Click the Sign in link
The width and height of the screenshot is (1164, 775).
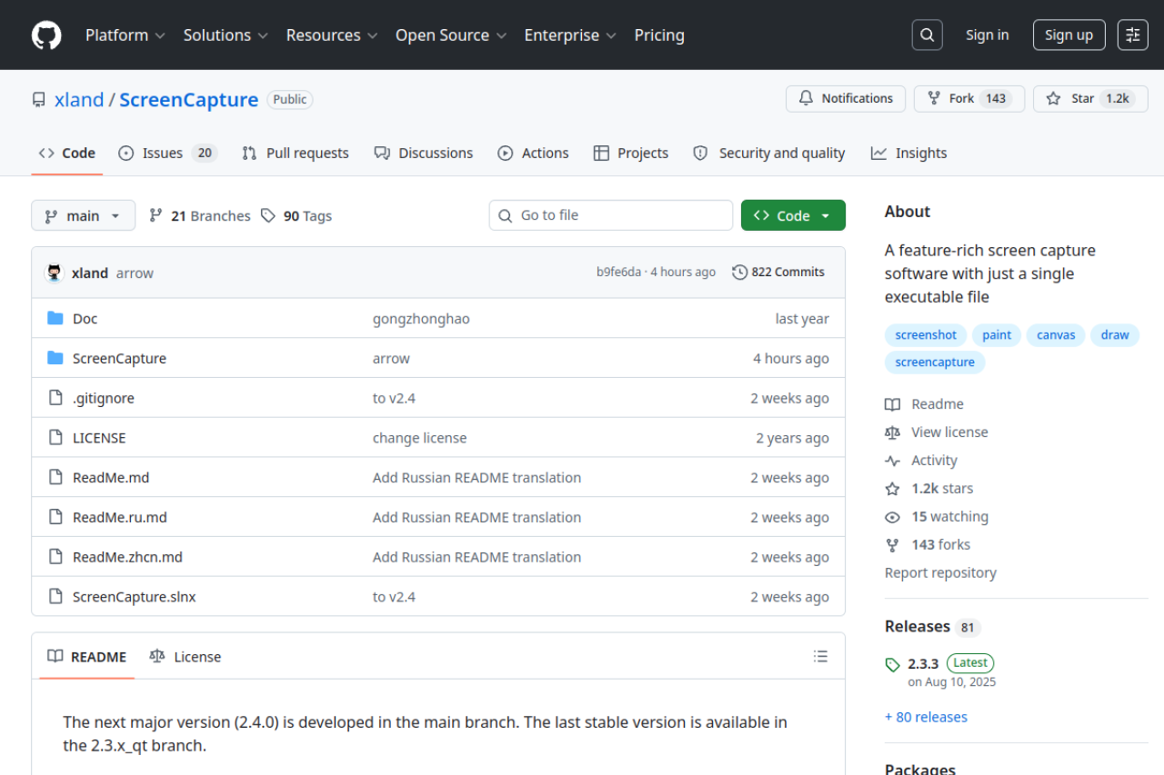[988, 35]
